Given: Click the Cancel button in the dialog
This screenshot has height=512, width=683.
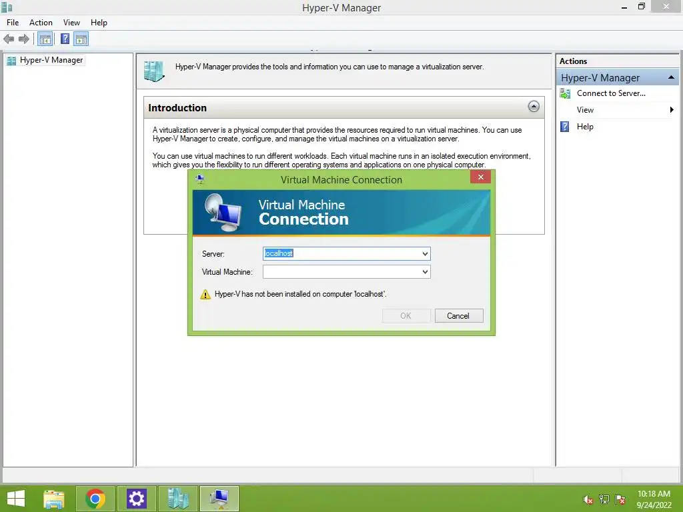Looking at the screenshot, I should pos(459,316).
